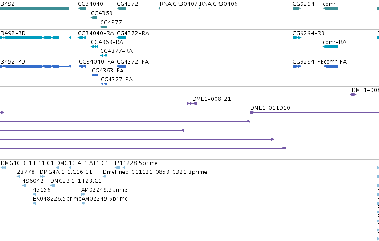Open the CG34040-RA transcript label
The width and height of the screenshot is (379, 241).
tap(96, 33)
